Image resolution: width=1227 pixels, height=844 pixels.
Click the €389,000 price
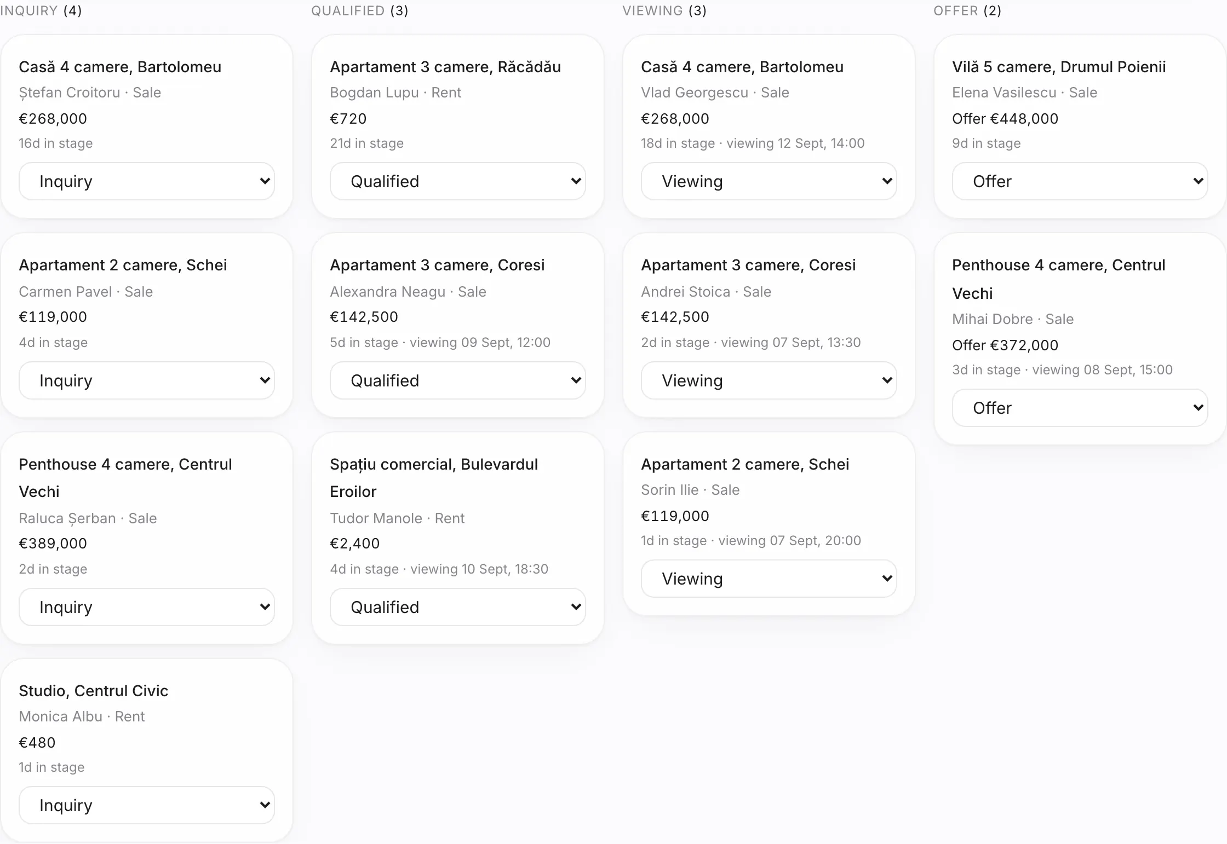(53, 544)
